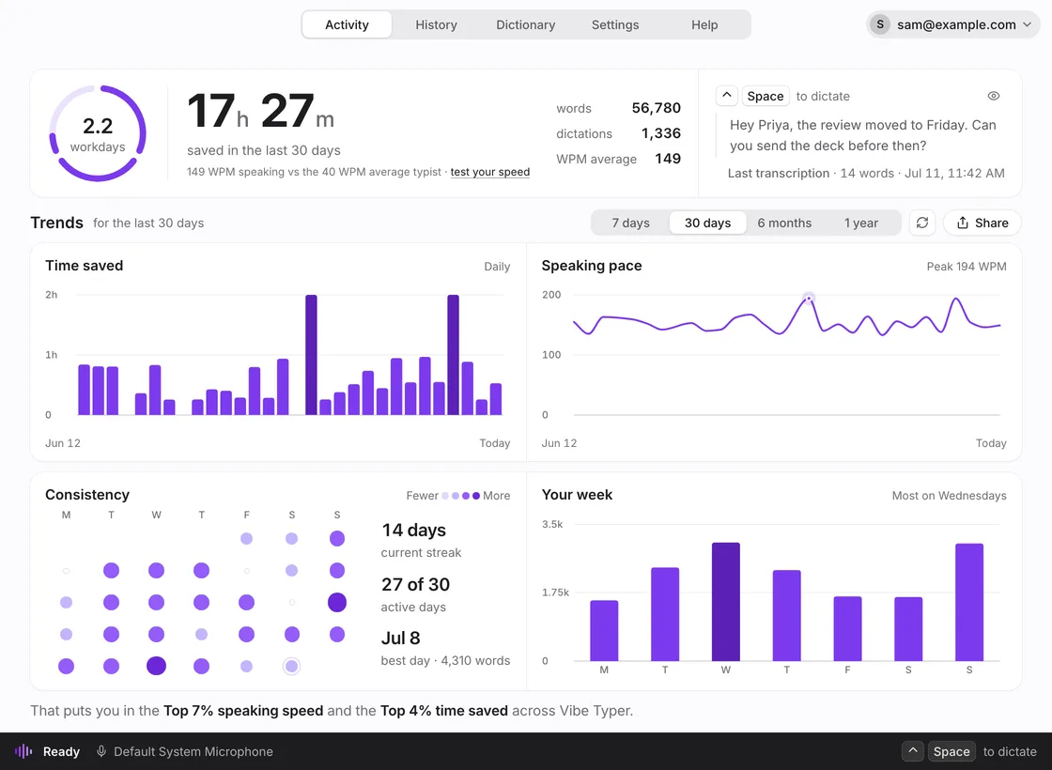Image resolution: width=1052 pixels, height=770 pixels.
Task: Click the microphone icon in status bar
Action: tap(101, 751)
